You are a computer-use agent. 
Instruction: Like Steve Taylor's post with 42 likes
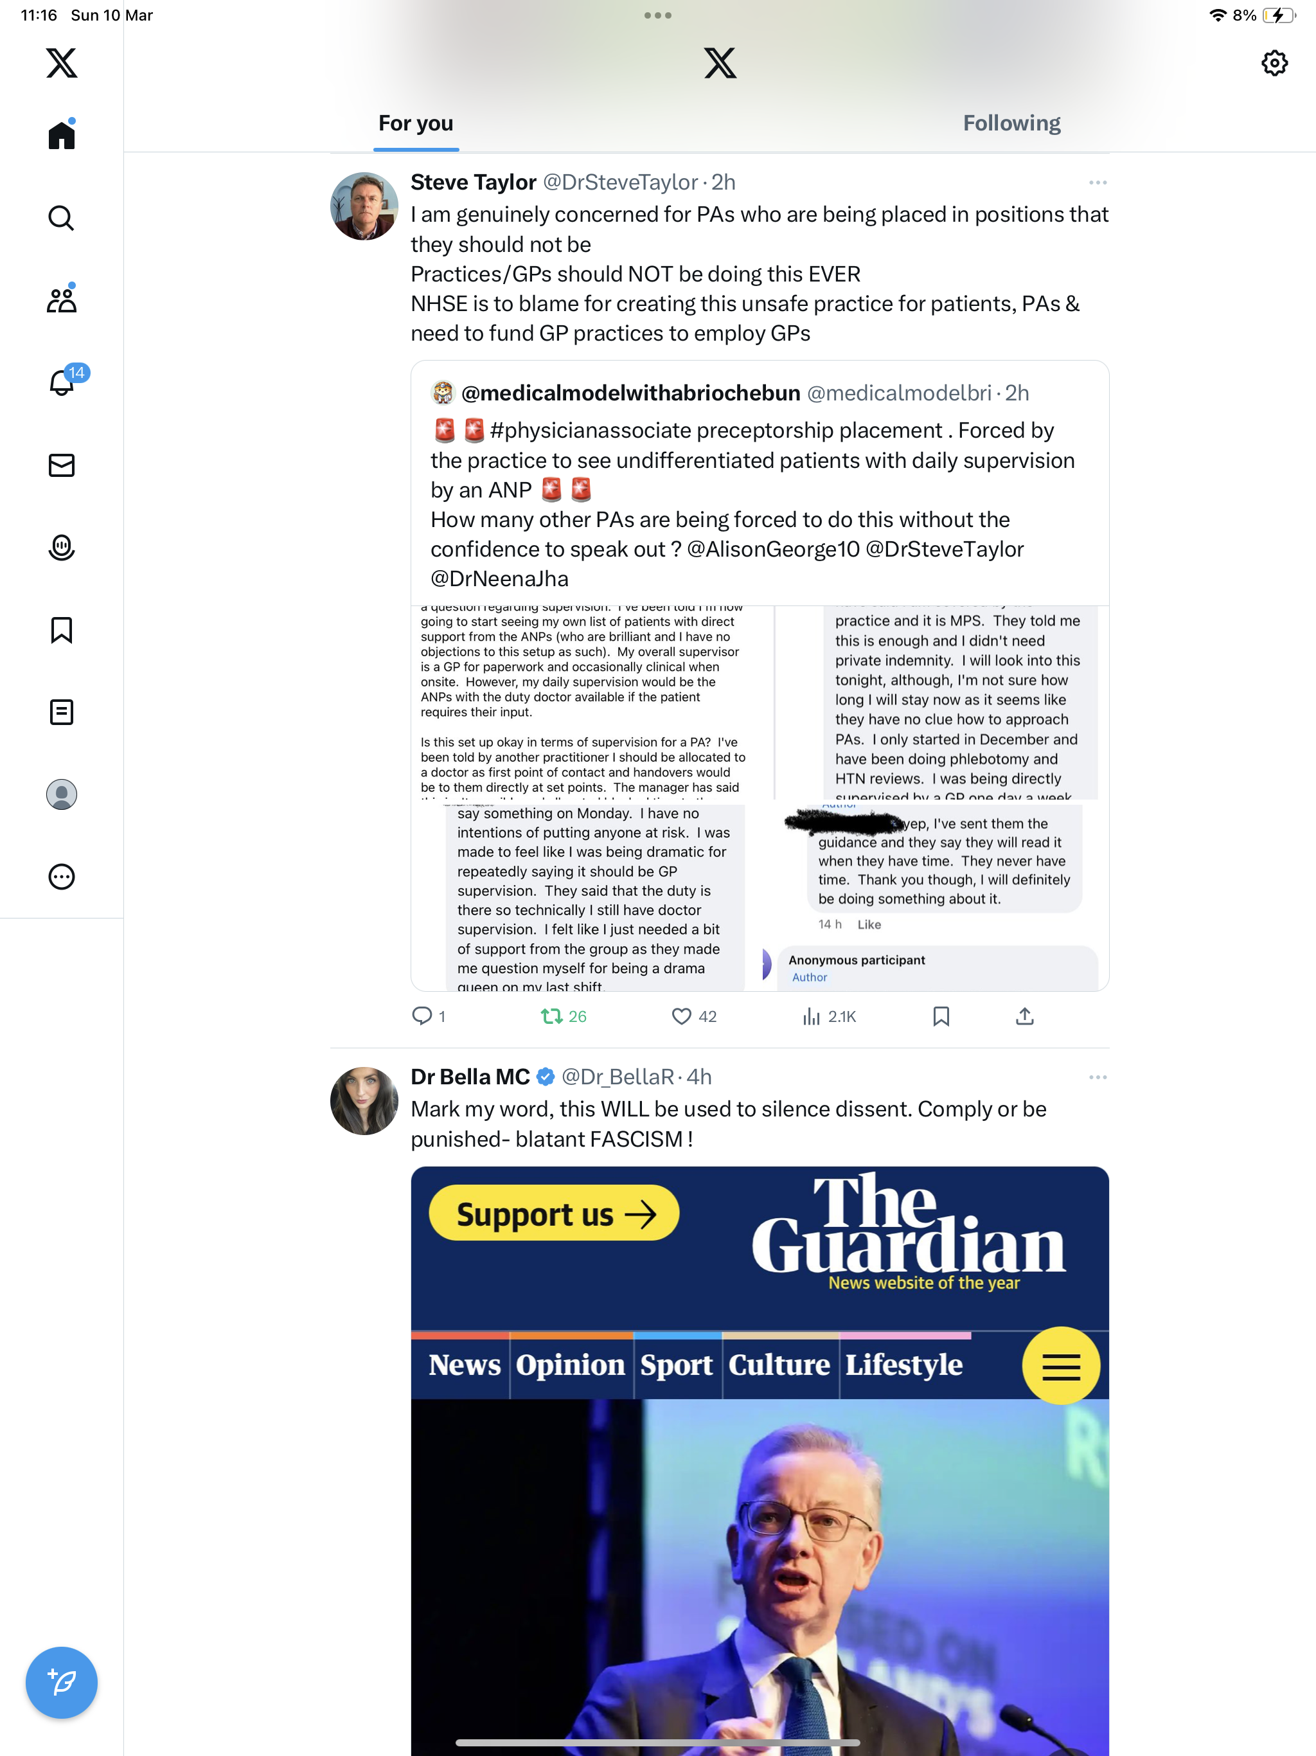694,1016
